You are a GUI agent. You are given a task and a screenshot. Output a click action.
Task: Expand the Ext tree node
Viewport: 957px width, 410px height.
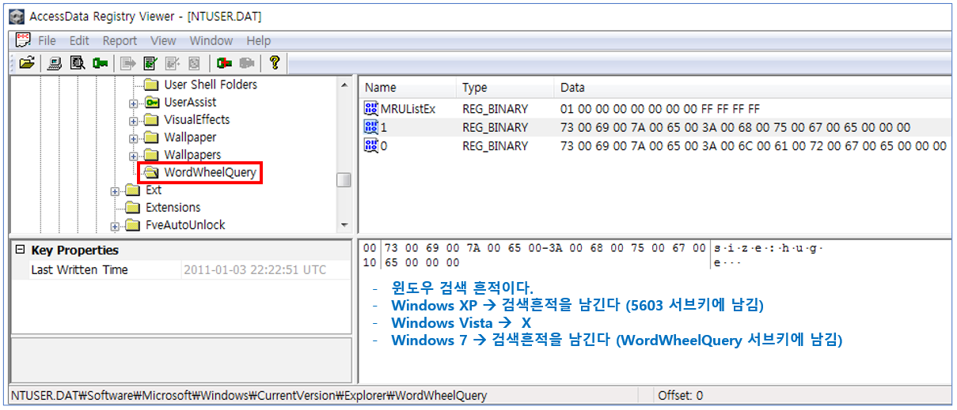[116, 190]
